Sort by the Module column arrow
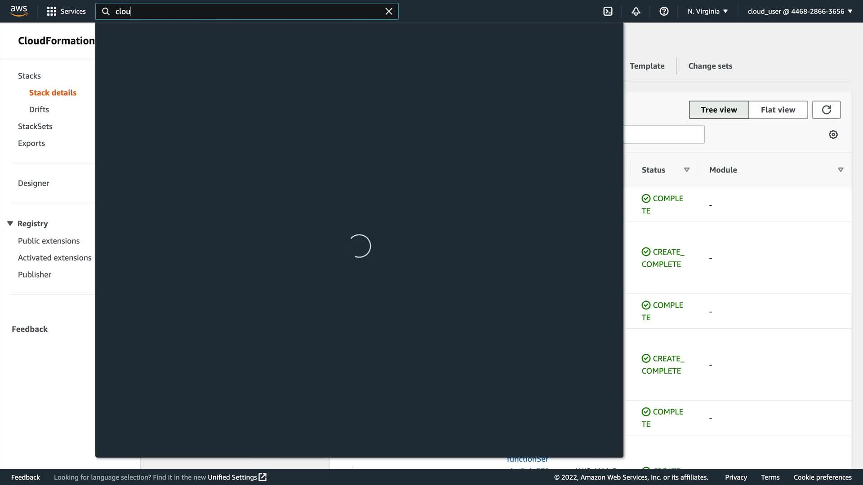The image size is (863, 485). [x=840, y=170]
